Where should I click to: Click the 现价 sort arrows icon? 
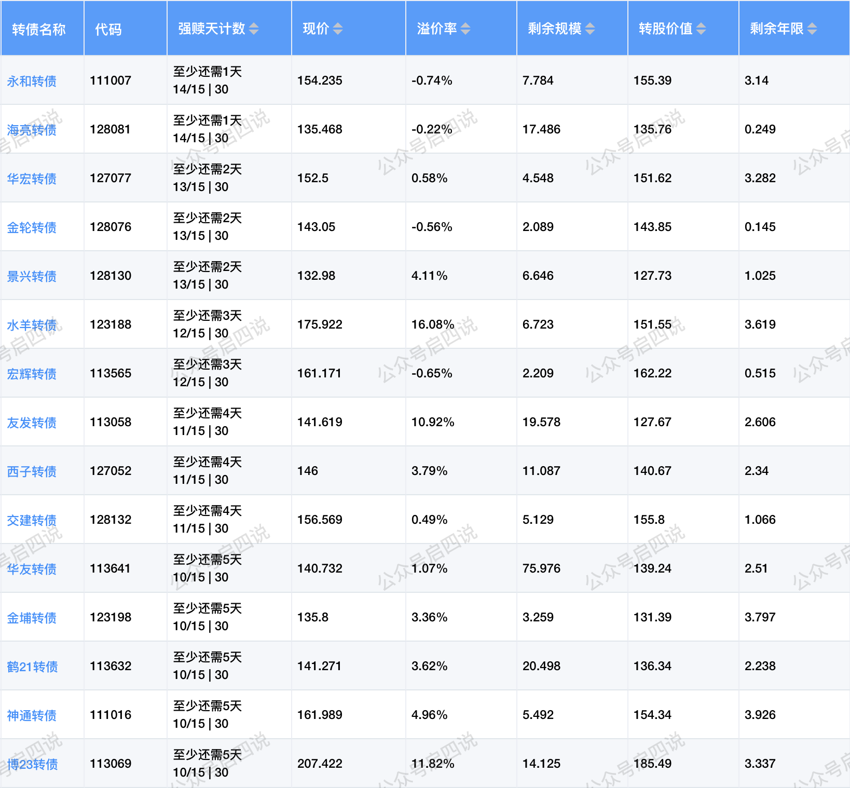(x=338, y=29)
